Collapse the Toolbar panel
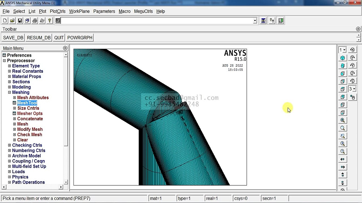Image resolution: width=362 pixels, height=203 pixels. point(358,29)
